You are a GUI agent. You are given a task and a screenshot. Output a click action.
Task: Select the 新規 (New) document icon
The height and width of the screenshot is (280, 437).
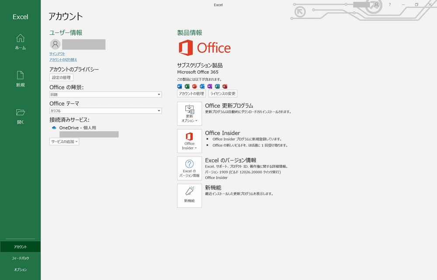[x=21, y=75]
